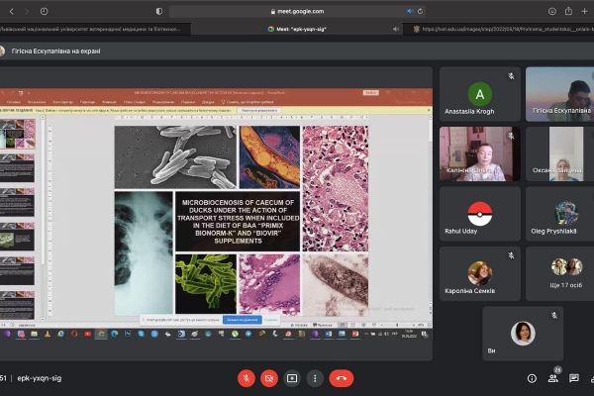Click Word icon in shared Windows taskbar
Viewport: 594px width, 396px height.
click(x=329, y=334)
